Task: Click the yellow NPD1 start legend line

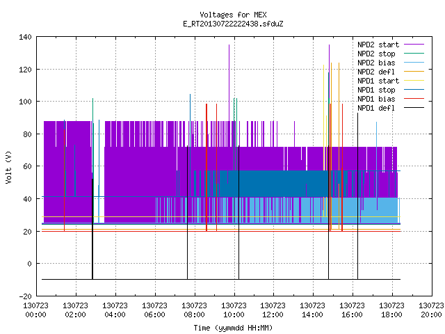Action: pos(414,81)
